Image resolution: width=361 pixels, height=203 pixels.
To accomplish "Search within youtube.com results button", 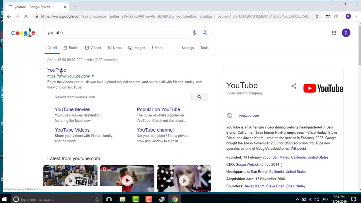I will pyautogui.click(x=199, y=97).
